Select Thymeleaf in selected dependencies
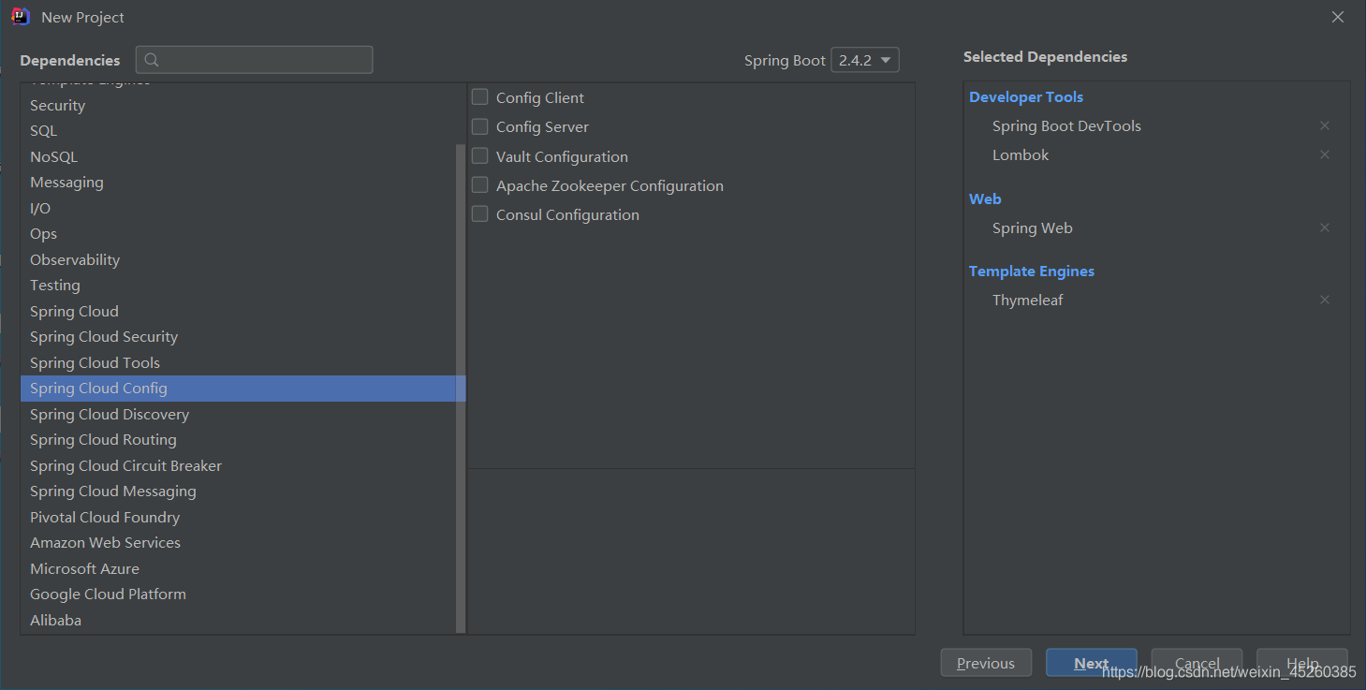This screenshot has width=1366, height=690. coord(1028,301)
